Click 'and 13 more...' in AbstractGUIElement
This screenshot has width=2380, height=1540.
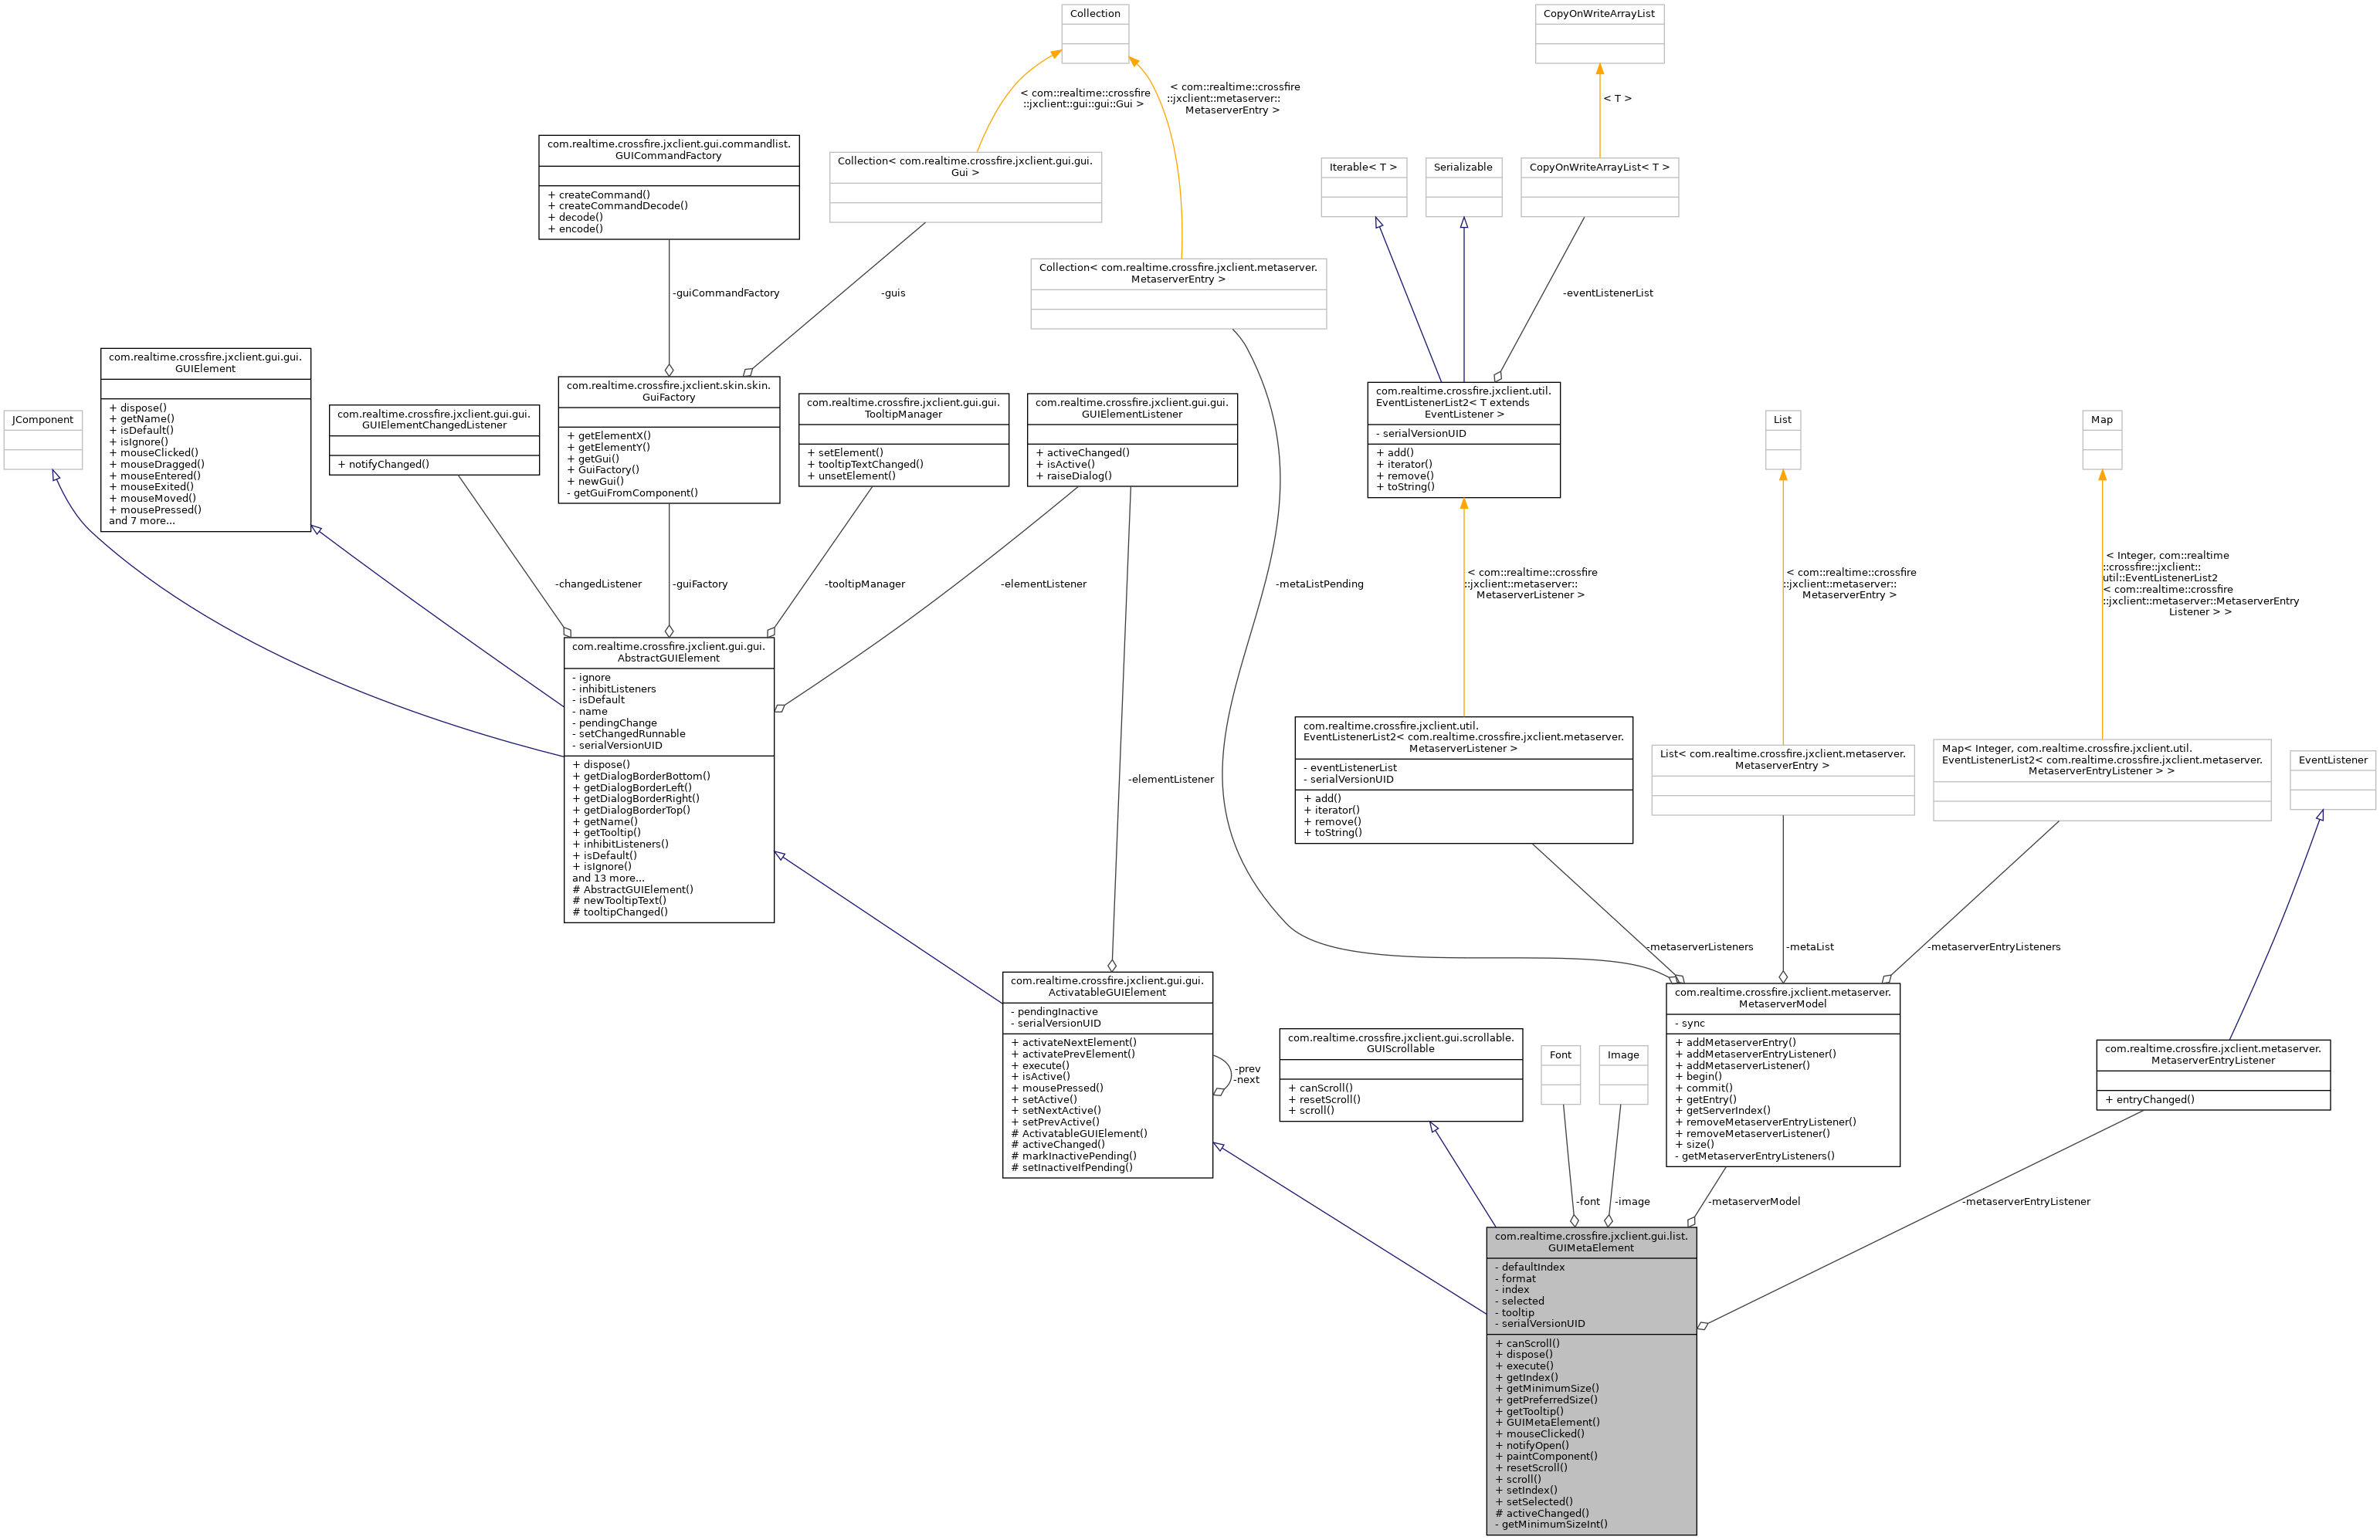(608, 878)
